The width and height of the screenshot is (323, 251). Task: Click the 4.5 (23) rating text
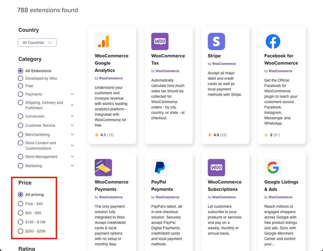point(220,135)
